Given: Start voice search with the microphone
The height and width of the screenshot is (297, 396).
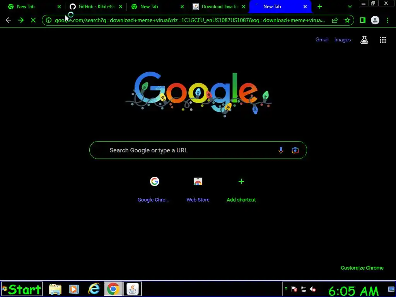Looking at the screenshot, I should (281, 150).
